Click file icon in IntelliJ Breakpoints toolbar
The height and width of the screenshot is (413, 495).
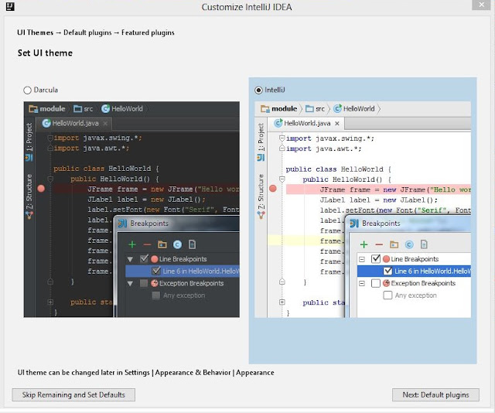[424, 244]
